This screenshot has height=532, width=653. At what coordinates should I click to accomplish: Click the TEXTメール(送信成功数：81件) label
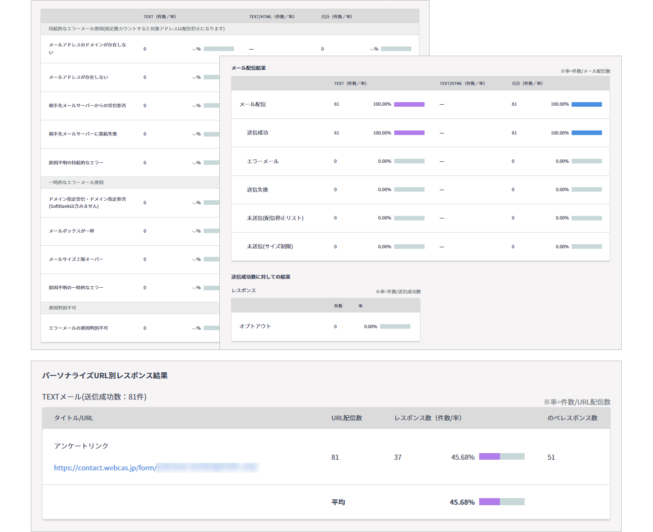(94, 396)
